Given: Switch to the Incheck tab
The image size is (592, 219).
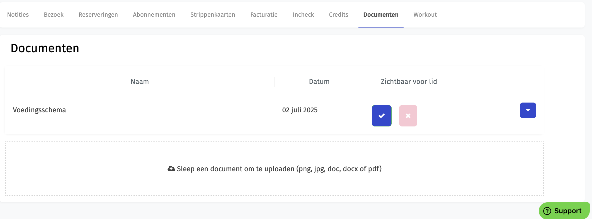Looking at the screenshot, I should pyautogui.click(x=303, y=15).
